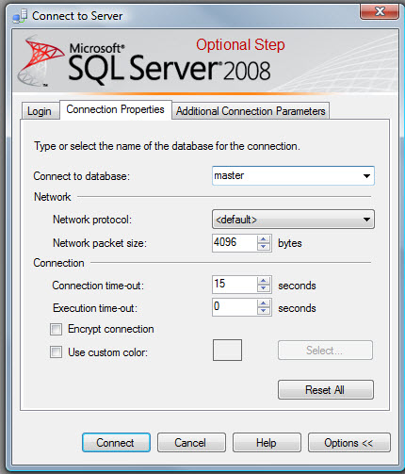Click the Network protocol label
This screenshot has width=405, height=474.
[92, 220]
